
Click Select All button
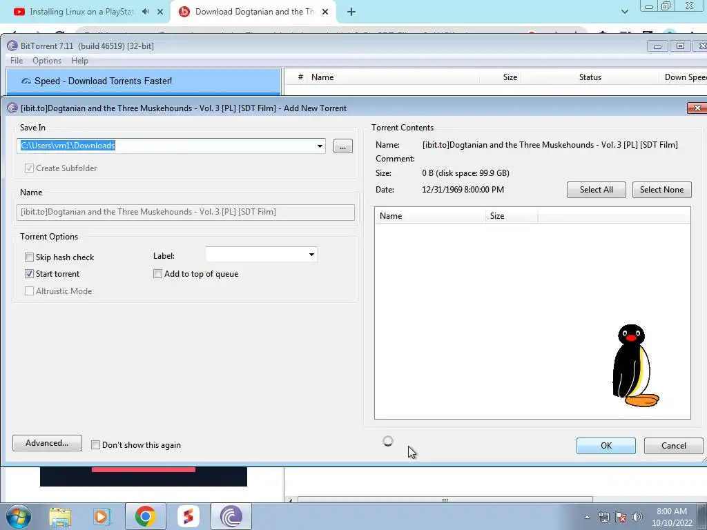[596, 190]
